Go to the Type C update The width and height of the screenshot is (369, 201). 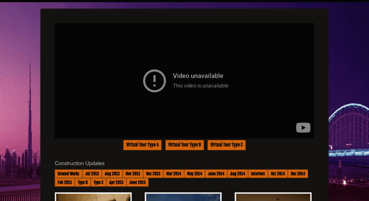pyautogui.click(x=98, y=182)
